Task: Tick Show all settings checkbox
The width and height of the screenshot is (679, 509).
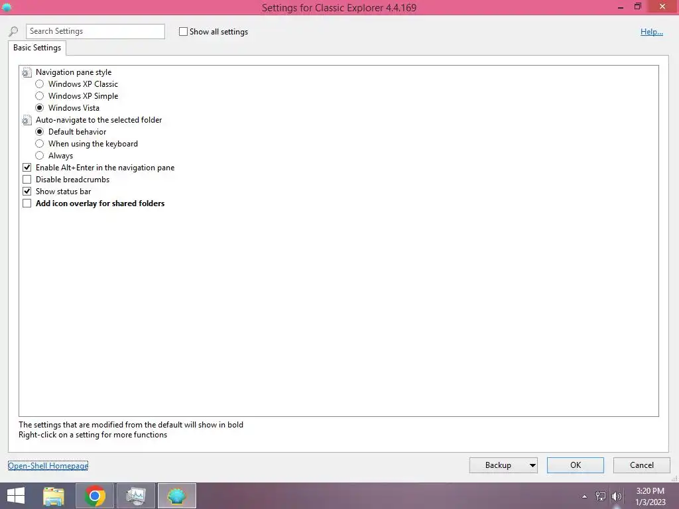Action: click(183, 32)
